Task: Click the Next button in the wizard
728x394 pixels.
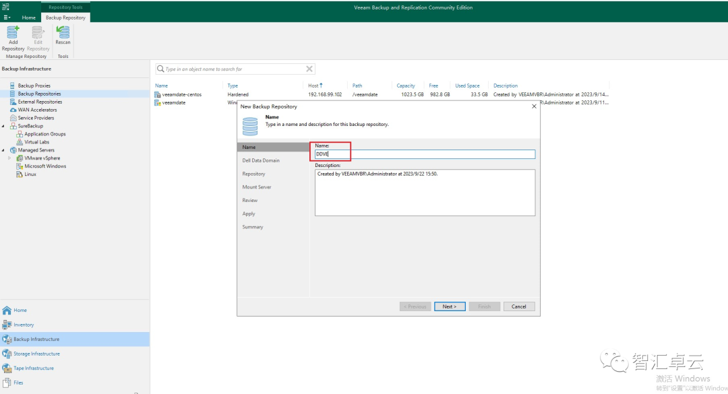Action: (x=449, y=306)
